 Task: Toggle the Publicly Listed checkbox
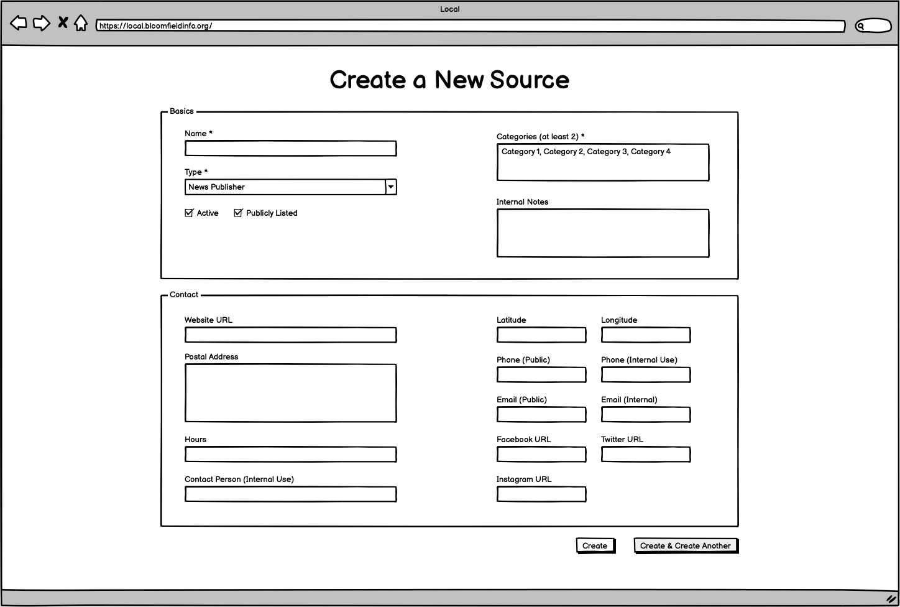coord(238,213)
